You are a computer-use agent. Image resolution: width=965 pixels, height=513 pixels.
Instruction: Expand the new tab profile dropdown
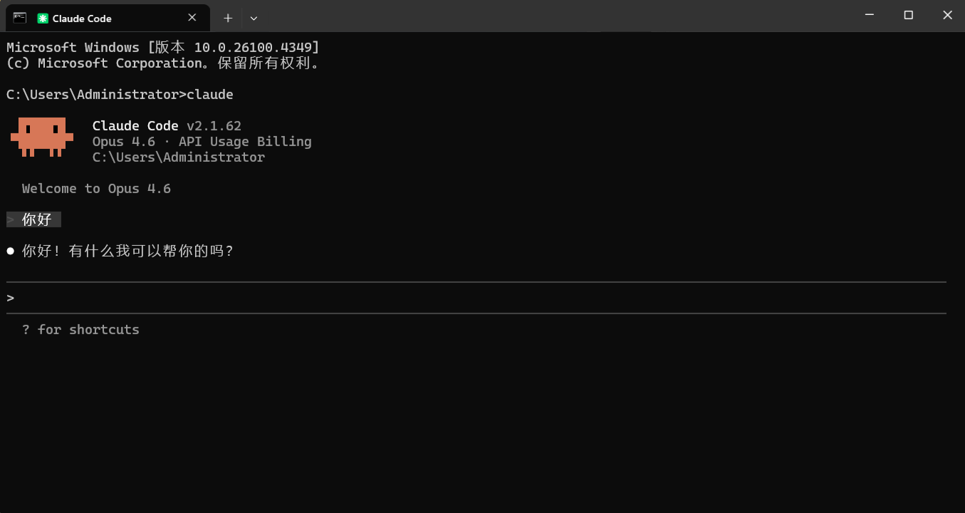254,18
